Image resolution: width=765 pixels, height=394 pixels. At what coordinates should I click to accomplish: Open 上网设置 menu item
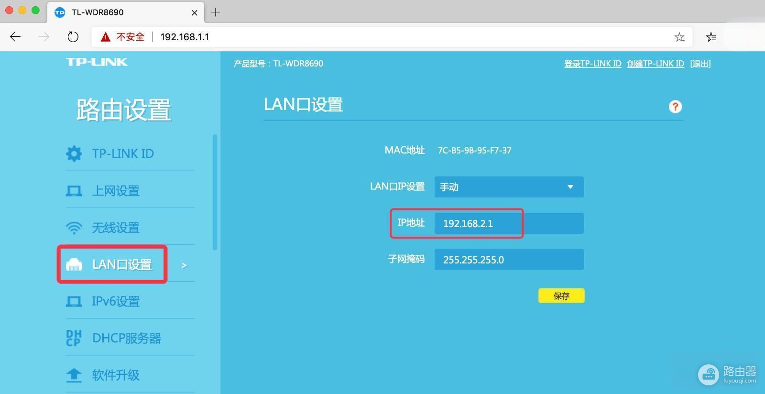pos(116,191)
